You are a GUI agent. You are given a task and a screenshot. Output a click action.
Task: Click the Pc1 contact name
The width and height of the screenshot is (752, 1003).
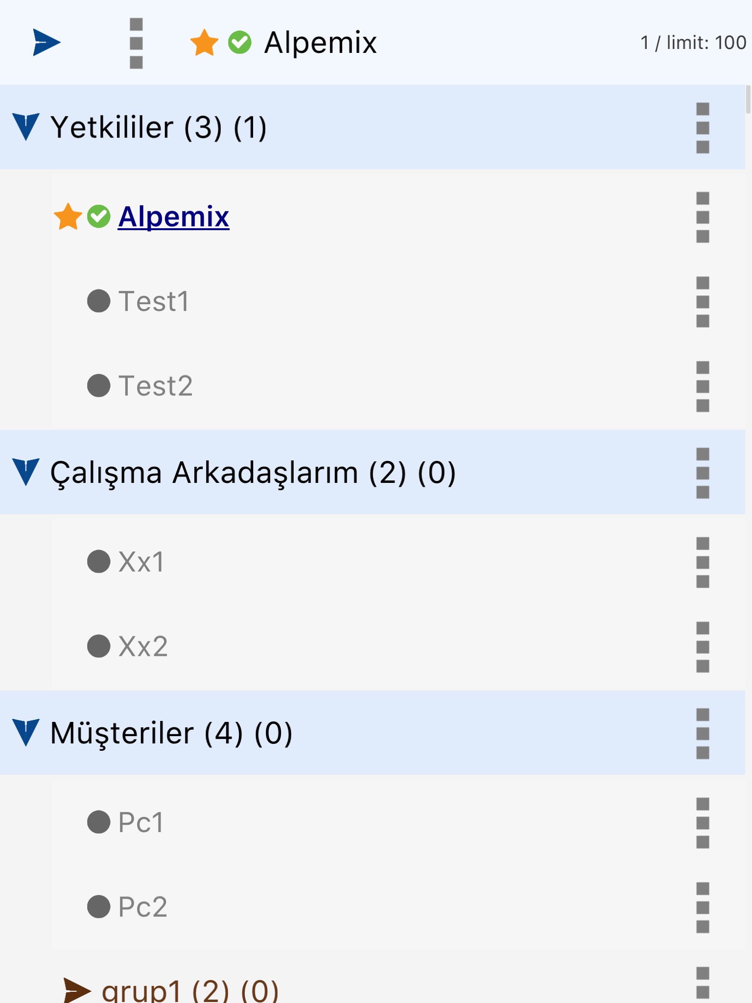coord(141,822)
